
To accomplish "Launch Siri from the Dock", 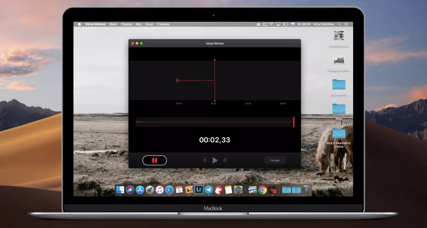I will 130,190.
